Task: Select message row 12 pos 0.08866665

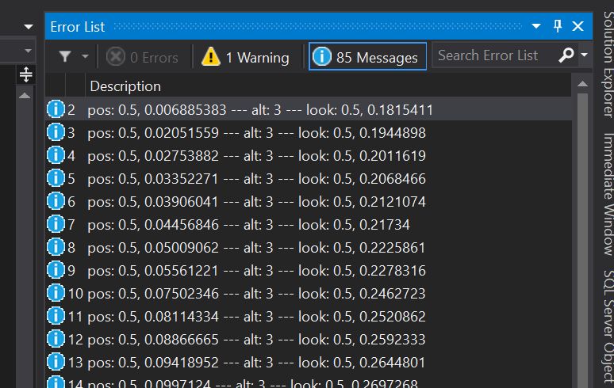Action: coord(309,340)
